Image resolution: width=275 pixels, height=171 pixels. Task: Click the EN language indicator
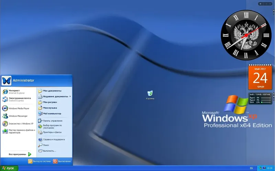coord(251,168)
